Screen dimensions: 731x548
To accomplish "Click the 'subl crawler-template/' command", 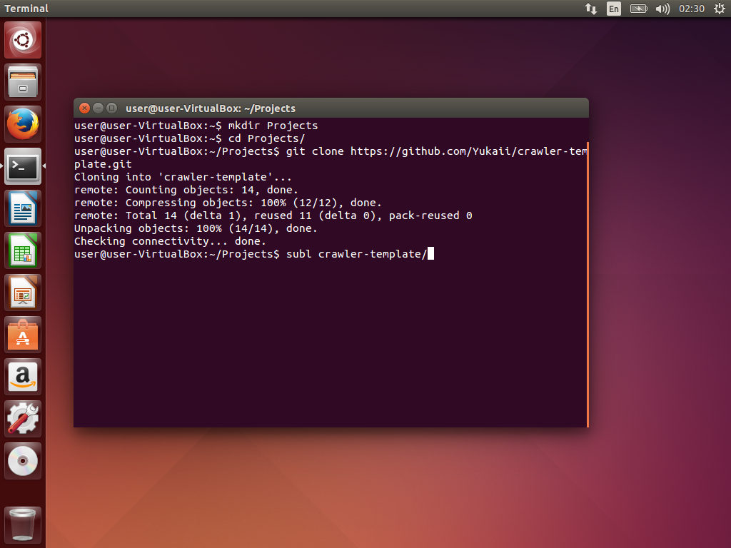I will pos(356,254).
